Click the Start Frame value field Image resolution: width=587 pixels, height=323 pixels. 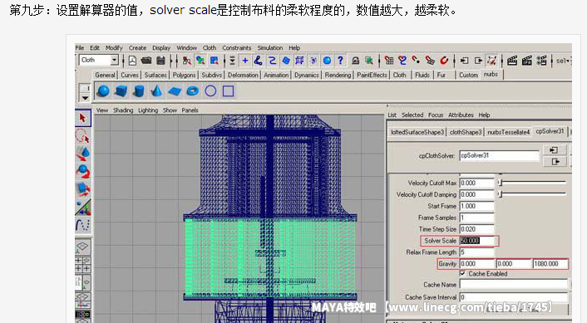coord(477,206)
